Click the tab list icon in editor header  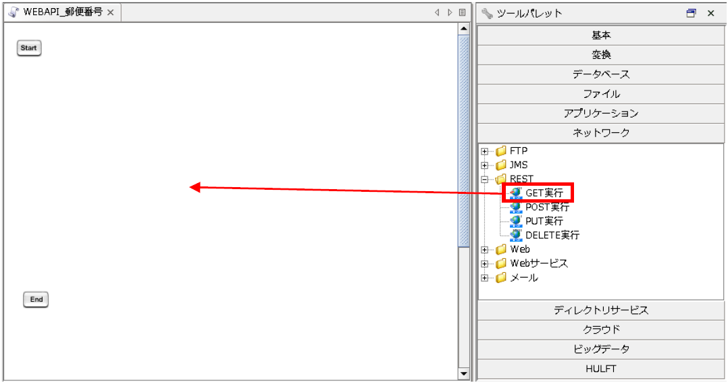(463, 12)
